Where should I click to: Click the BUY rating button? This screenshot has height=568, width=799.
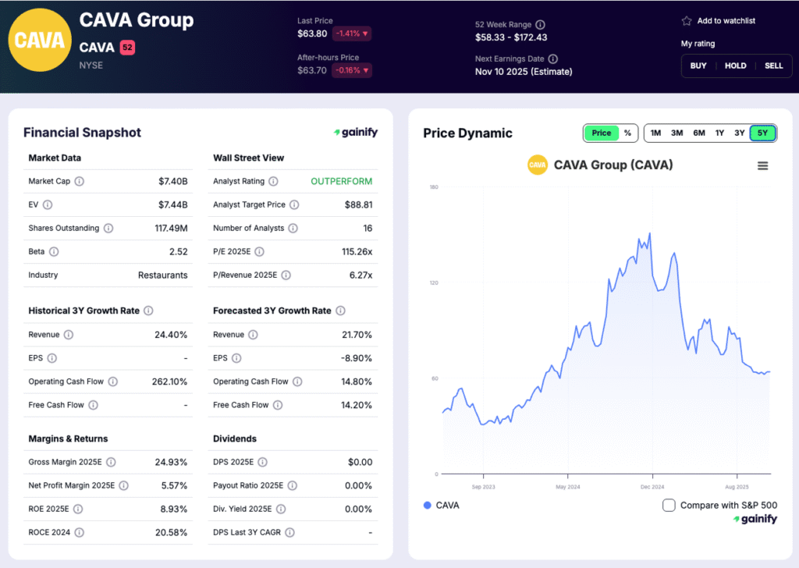point(698,66)
